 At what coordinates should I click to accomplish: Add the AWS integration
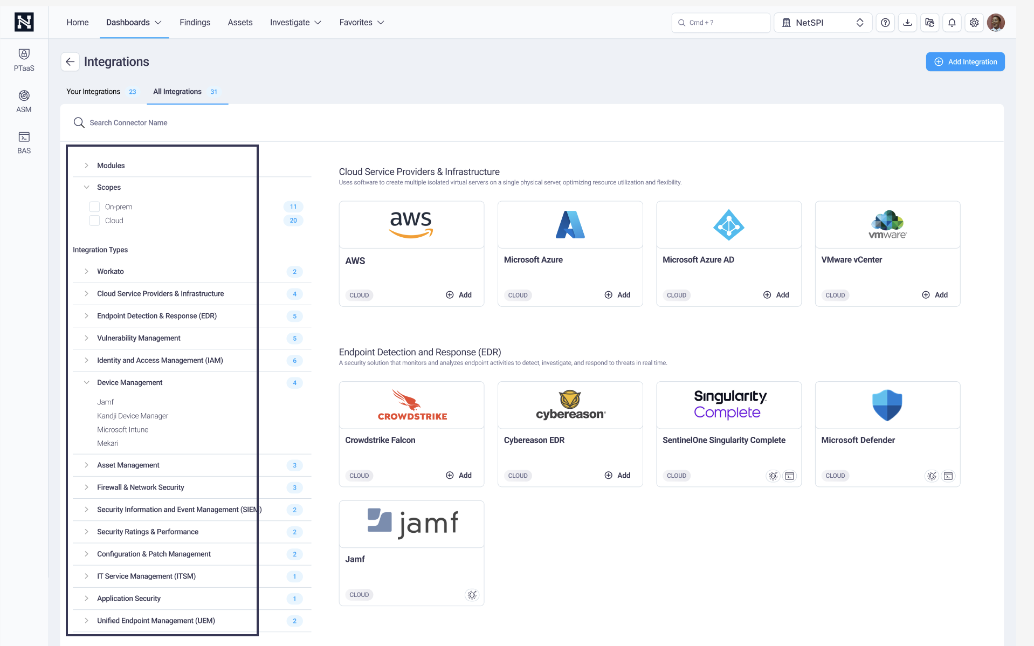click(x=459, y=295)
